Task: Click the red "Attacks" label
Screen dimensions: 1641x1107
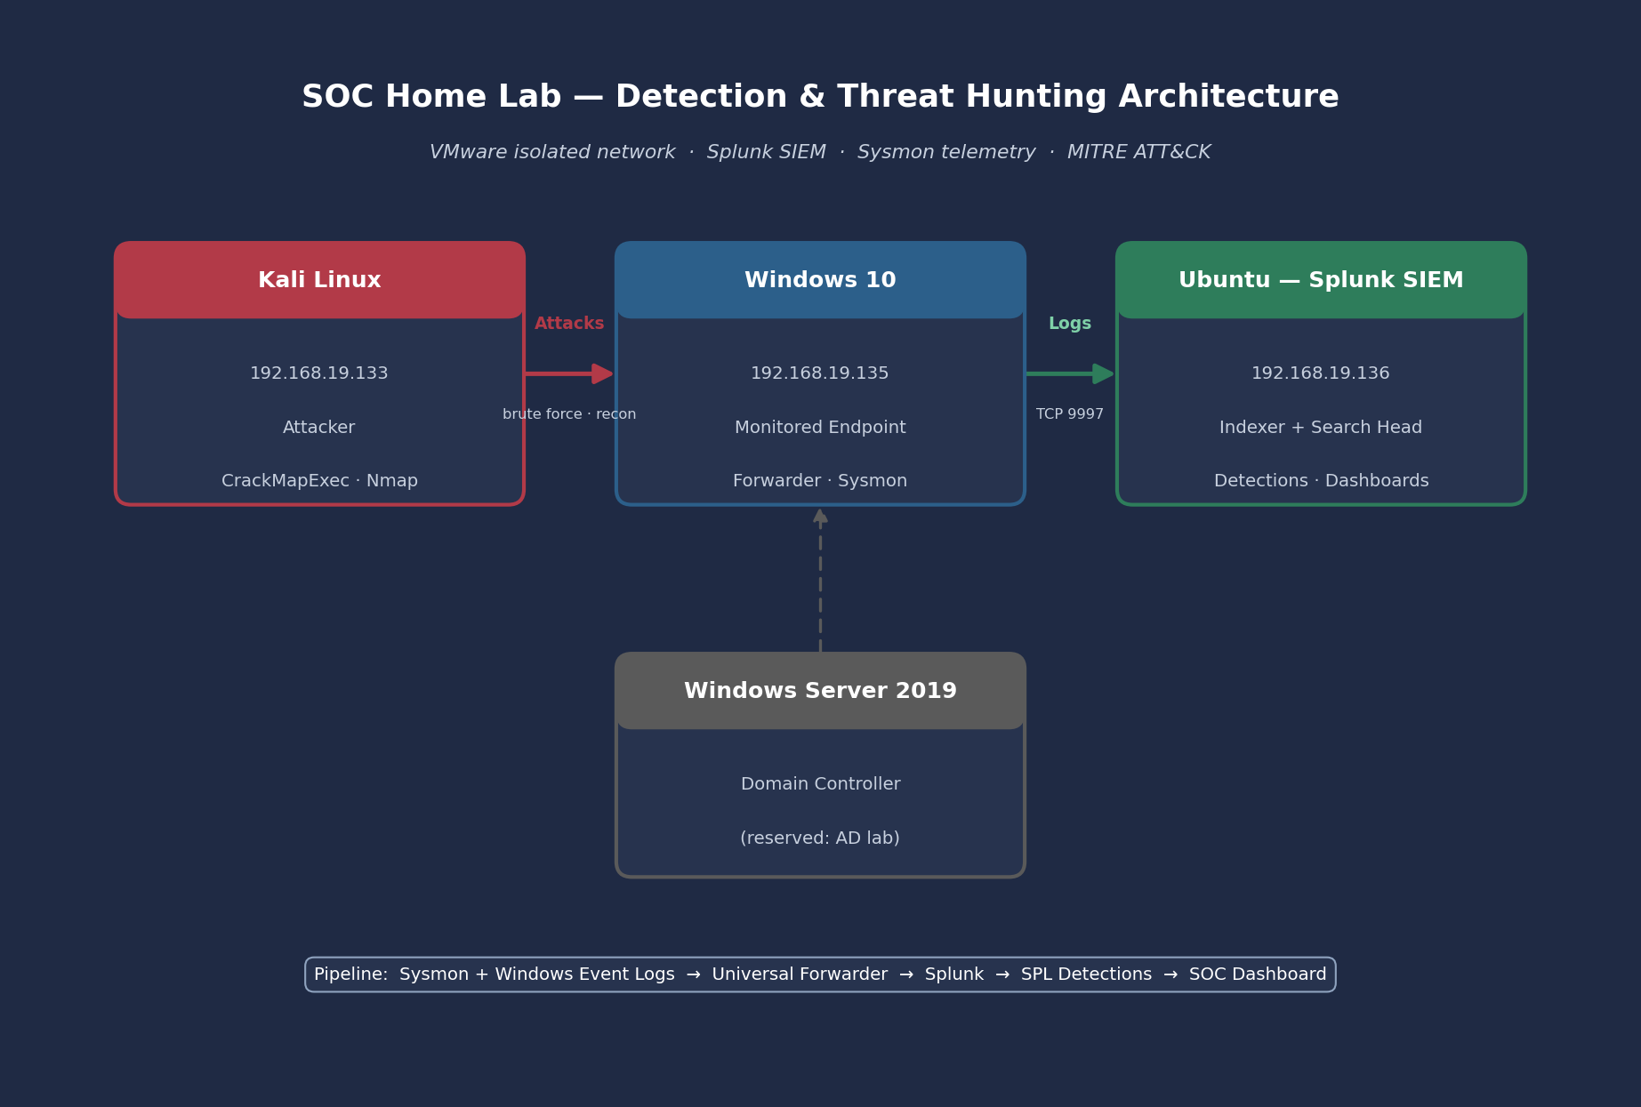Action: pos(569,324)
